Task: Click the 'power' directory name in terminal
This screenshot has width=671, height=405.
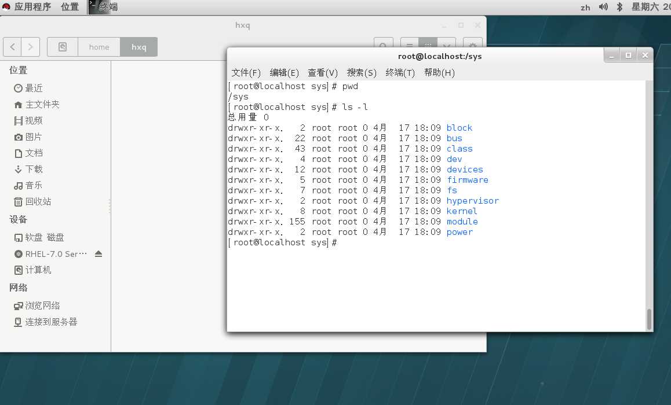Action: click(460, 232)
